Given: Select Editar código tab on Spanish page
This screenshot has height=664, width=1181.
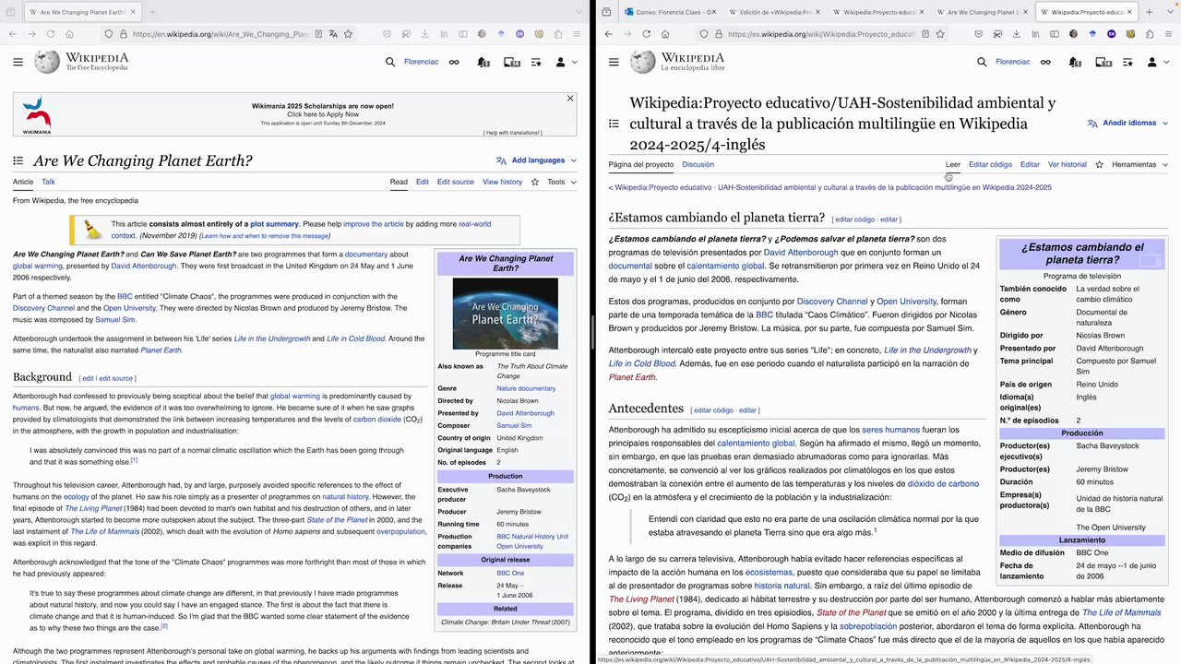Looking at the screenshot, I should [x=990, y=164].
